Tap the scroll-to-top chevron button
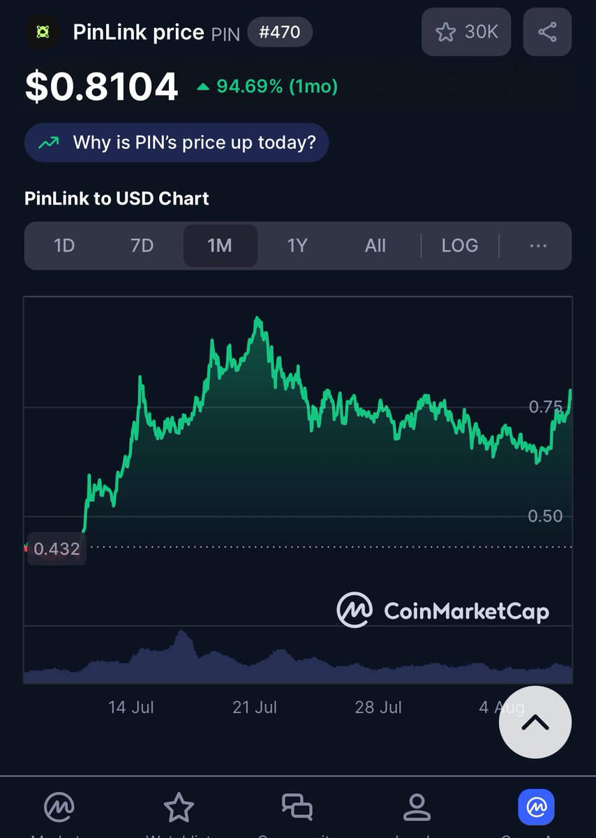 [535, 722]
